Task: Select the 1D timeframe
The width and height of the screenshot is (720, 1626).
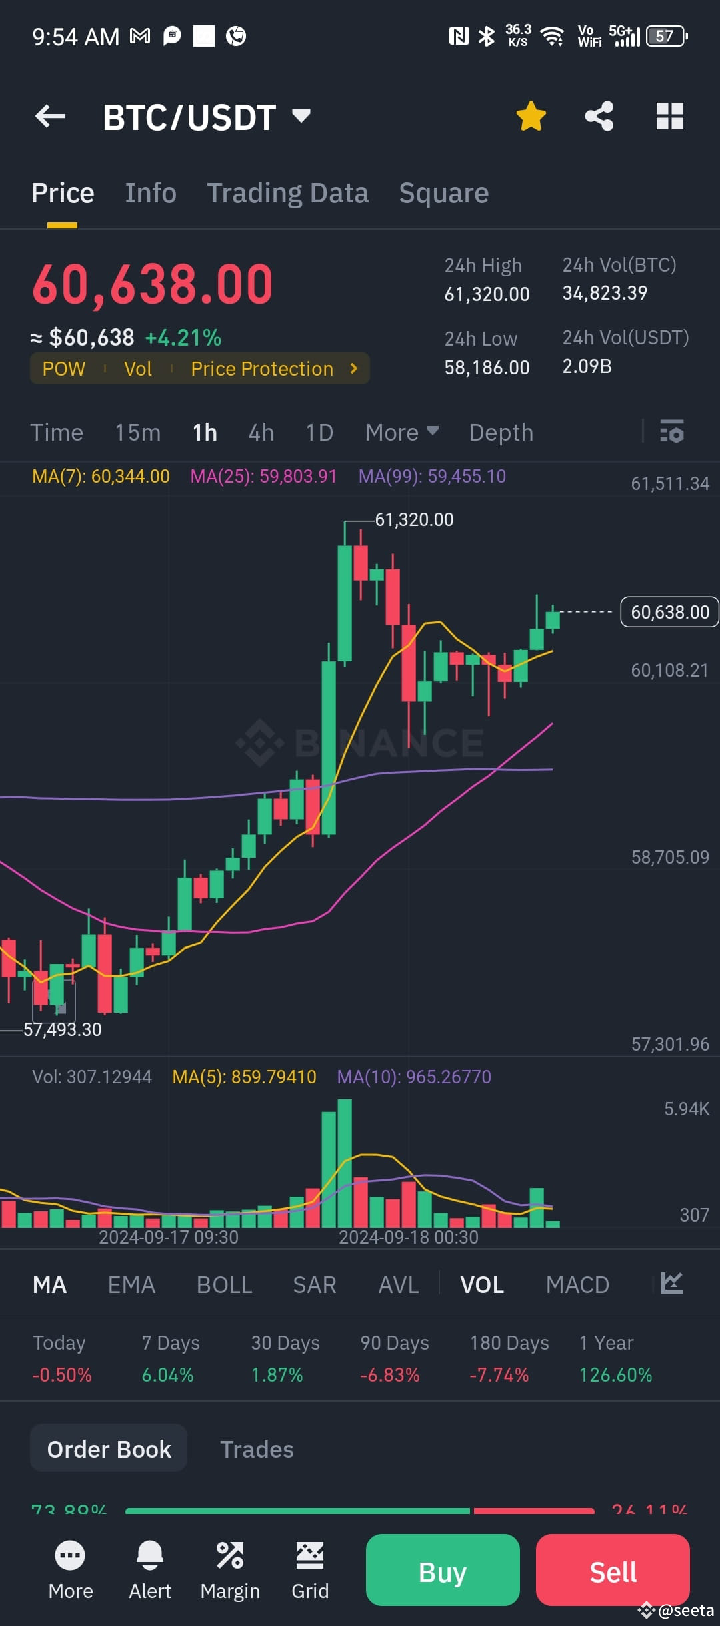Action: pyautogui.click(x=319, y=432)
